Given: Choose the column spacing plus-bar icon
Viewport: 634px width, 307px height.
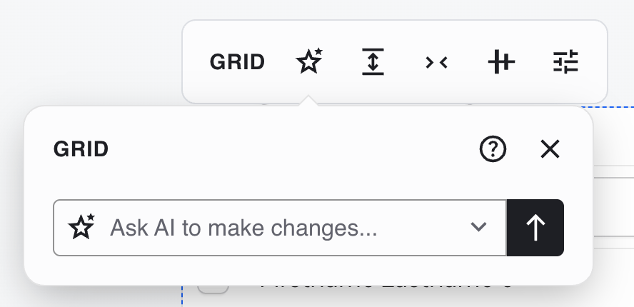Looking at the screenshot, I should [501, 63].
